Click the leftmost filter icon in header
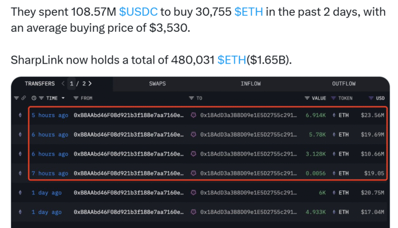This screenshot has width=398, height=228. coord(16,98)
